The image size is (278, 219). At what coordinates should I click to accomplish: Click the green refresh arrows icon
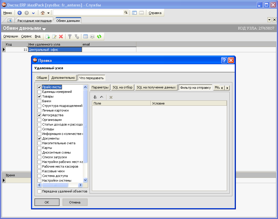pos(99,36)
